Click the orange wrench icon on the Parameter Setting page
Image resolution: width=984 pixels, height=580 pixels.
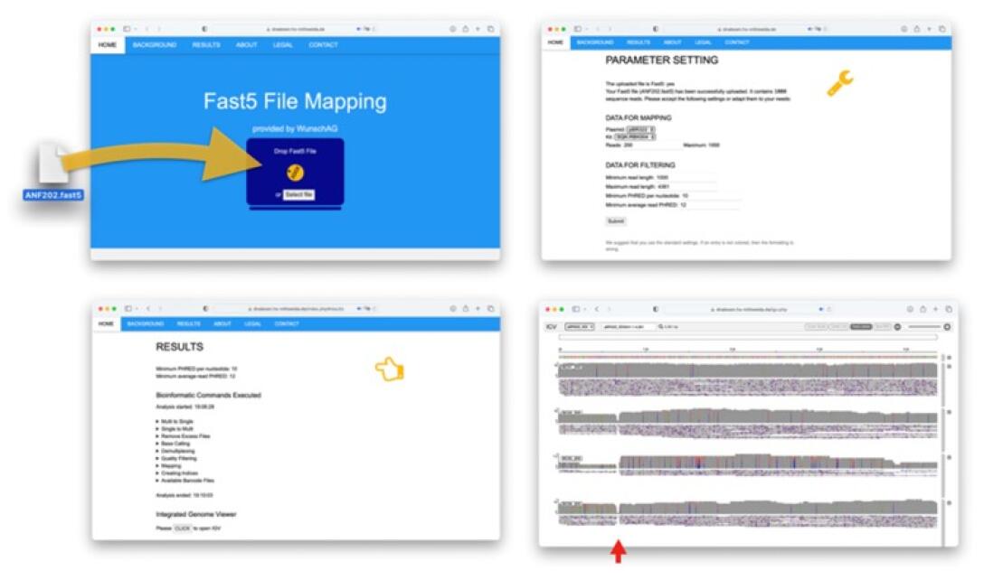point(839,83)
